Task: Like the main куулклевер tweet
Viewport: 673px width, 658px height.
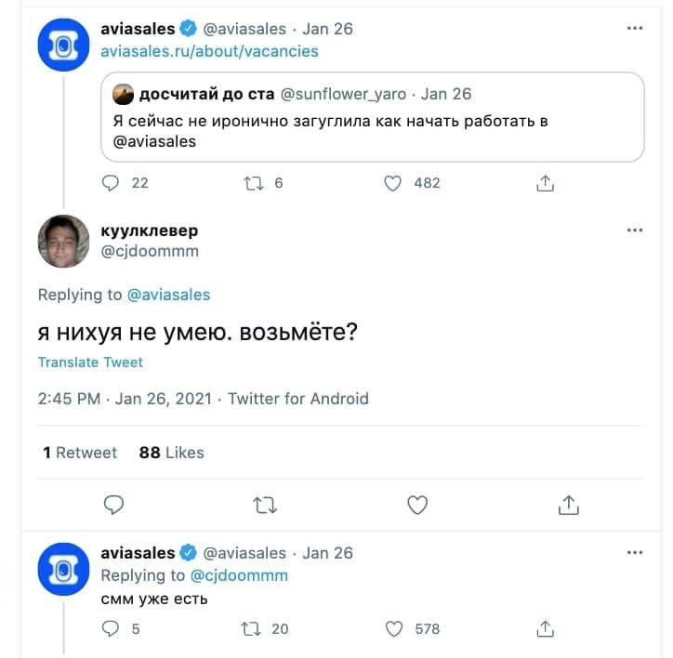Action: 418,505
